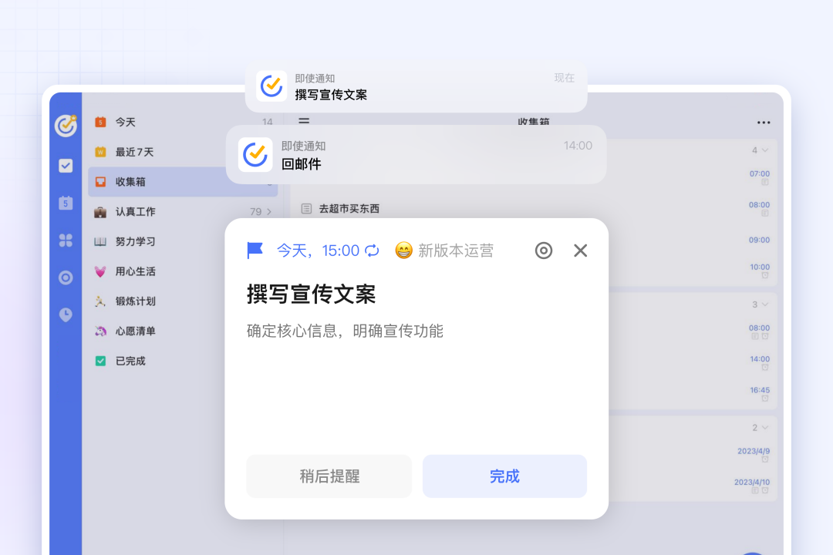Click the repeat icon next to 15:00
Viewport: 833px width, 555px height.
(372, 251)
